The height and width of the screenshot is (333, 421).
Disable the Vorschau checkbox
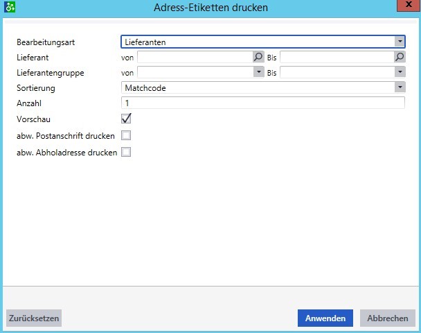click(x=126, y=119)
